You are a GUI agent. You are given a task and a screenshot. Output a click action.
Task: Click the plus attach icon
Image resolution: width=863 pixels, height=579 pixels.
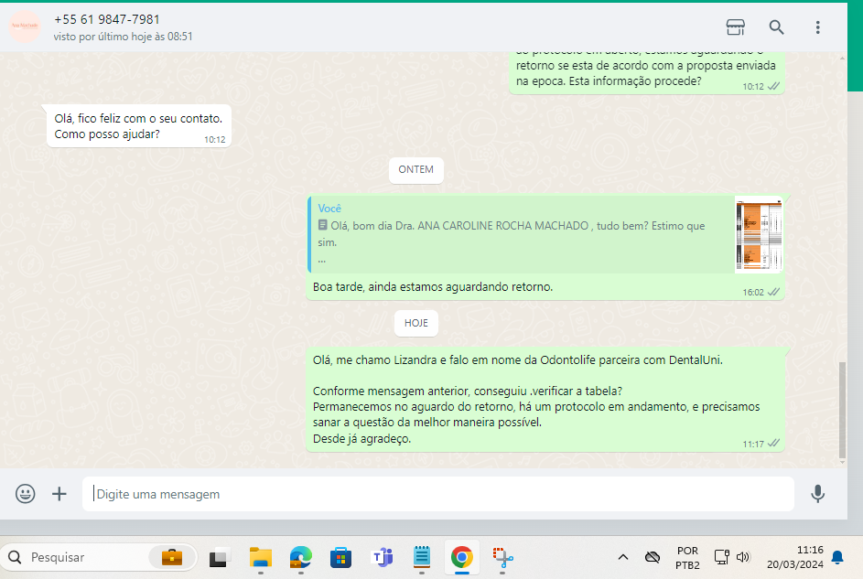59,494
